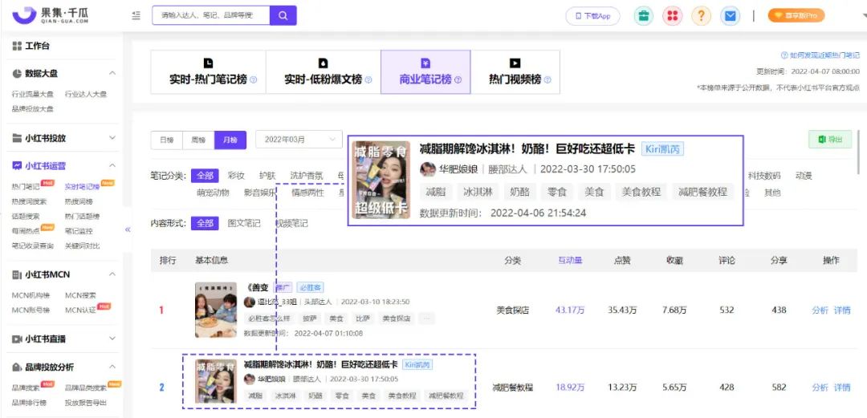Click the 小红书运营 chart icon

[x=17, y=165]
